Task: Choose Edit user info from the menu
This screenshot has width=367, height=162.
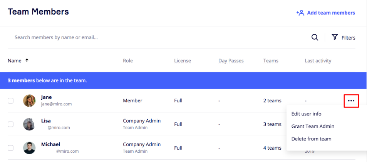Action: tap(306, 114)
